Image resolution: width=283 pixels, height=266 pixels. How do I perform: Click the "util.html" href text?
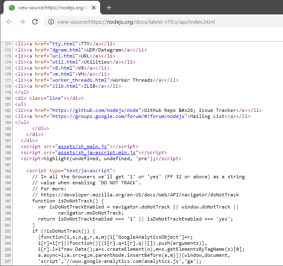65,62
